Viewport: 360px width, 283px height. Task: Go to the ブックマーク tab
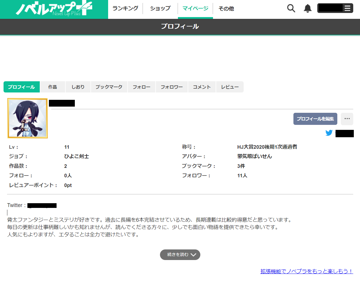109,87
